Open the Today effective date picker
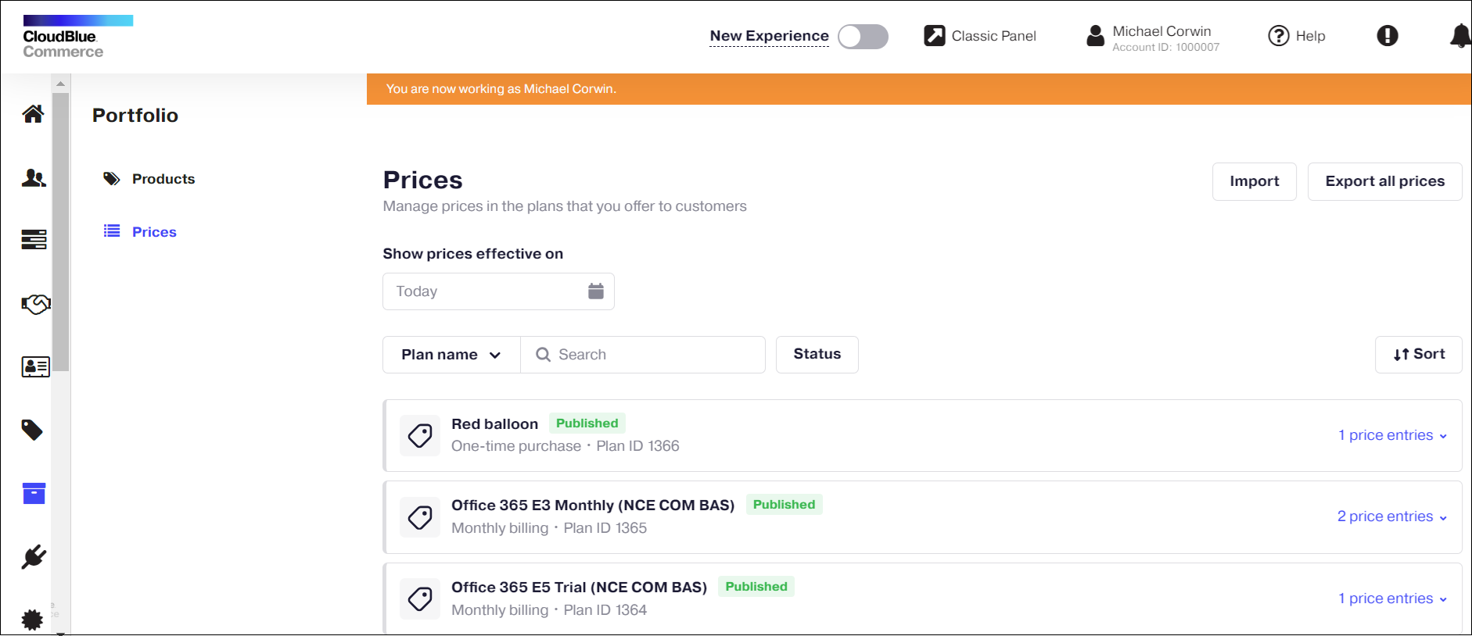Image resolution: width=1472 pixels, height=636 pixels. (x=498, y=291)
